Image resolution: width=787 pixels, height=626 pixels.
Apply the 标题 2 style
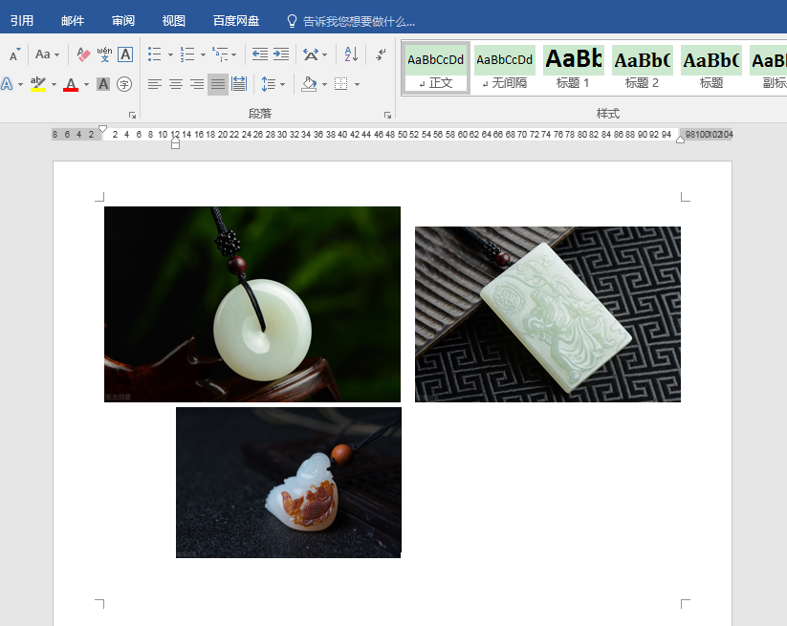tap(642, 68)
